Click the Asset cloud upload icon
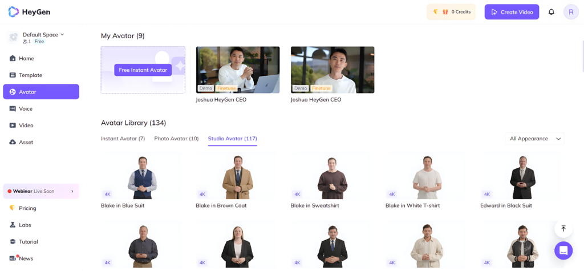Viewport: 584px width, 271px height. (13, 142)
